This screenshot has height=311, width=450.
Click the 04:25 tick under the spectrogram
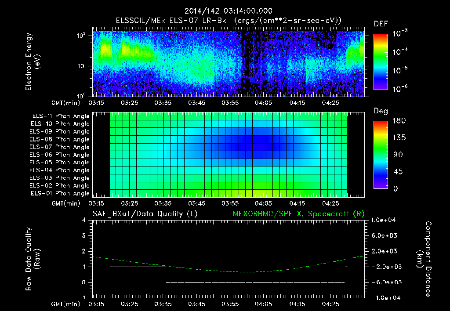pyautogui.click(x=330, y=103)
